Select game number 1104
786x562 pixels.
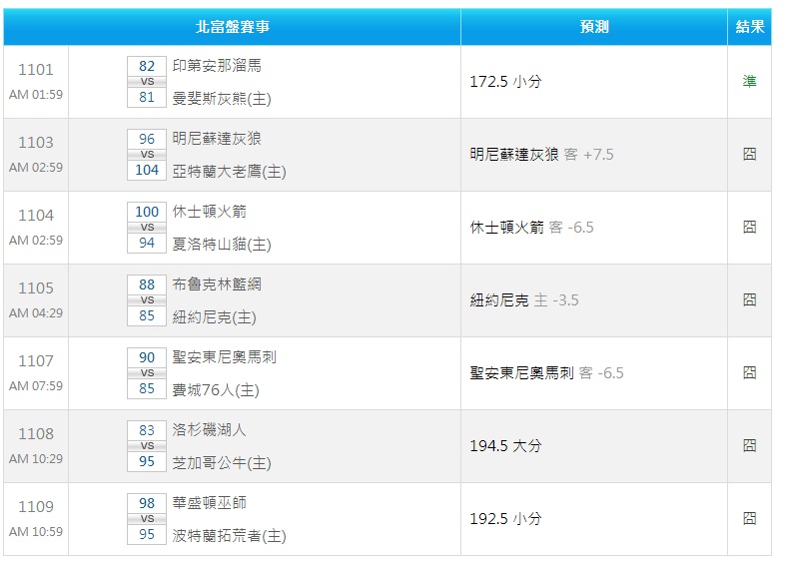pos(36,216)
